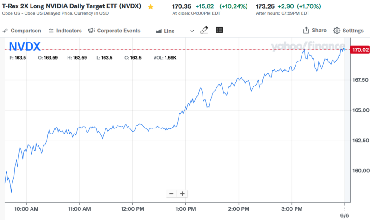
Task: Click the 1:00 PM time axis marker
Action: (185, 209)
